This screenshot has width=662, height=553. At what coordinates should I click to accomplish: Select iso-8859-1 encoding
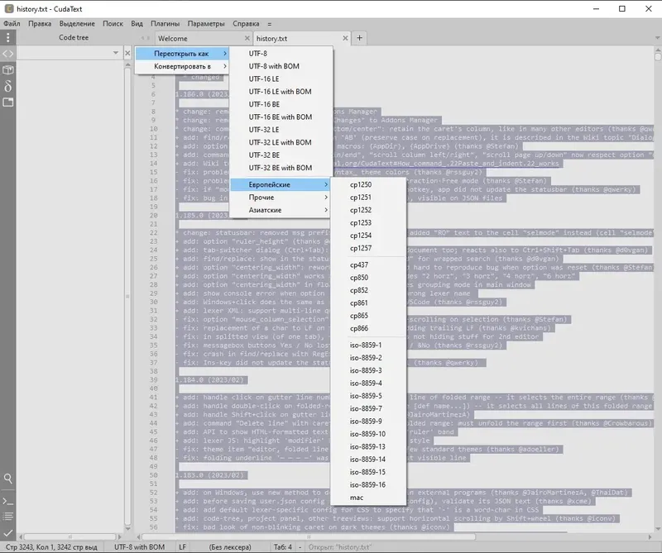[368, 345]
